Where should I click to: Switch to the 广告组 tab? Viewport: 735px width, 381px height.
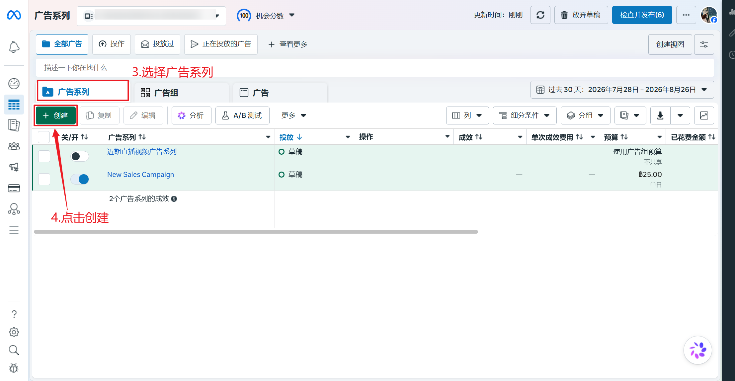[x=182, y=93]
